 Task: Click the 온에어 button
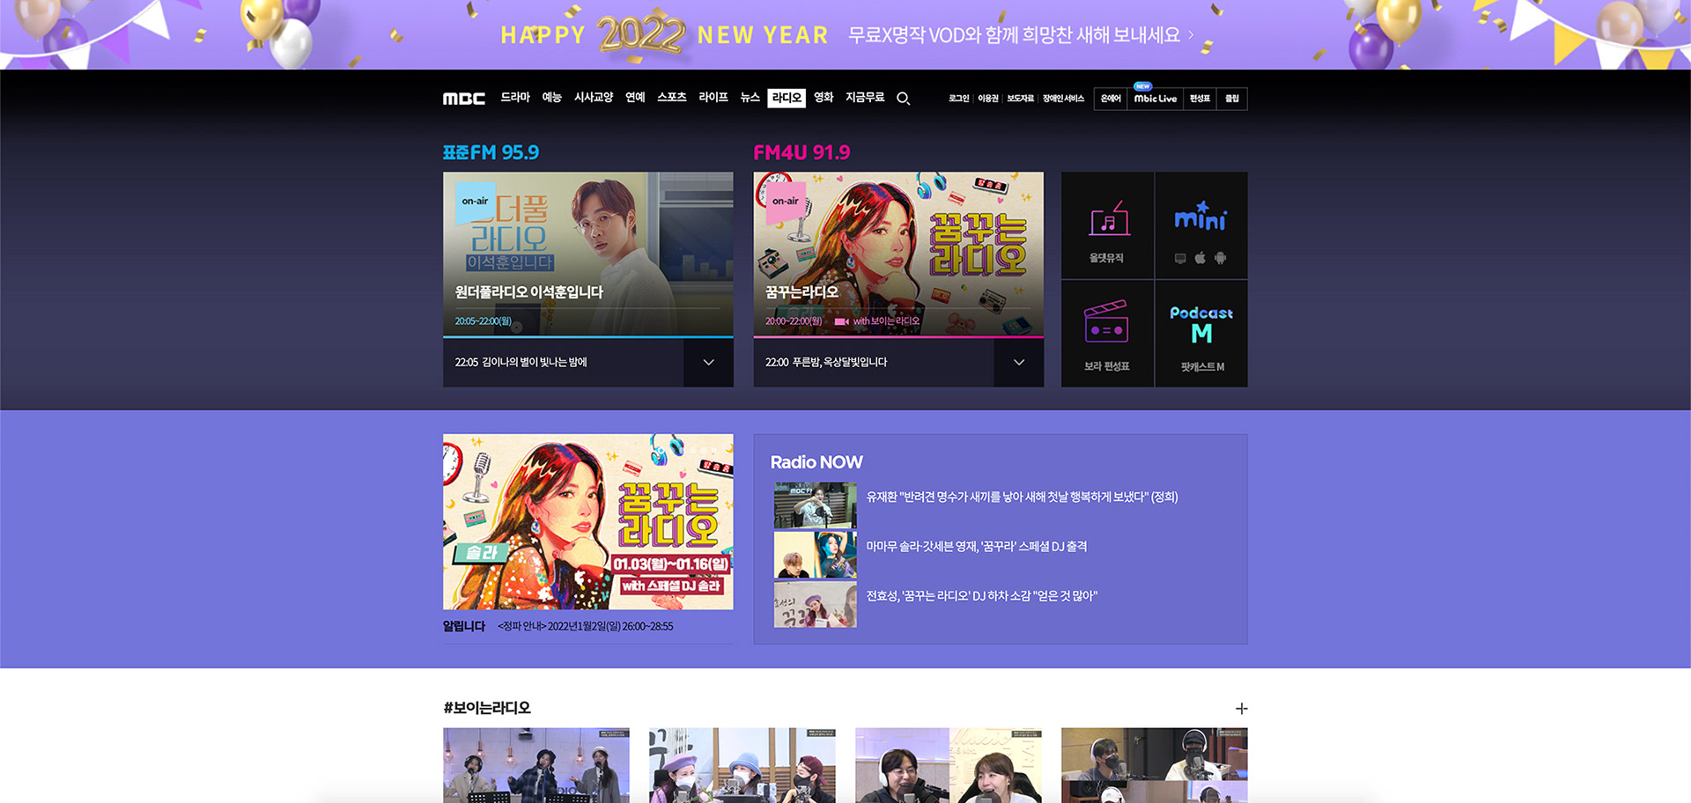point(1111,99)
